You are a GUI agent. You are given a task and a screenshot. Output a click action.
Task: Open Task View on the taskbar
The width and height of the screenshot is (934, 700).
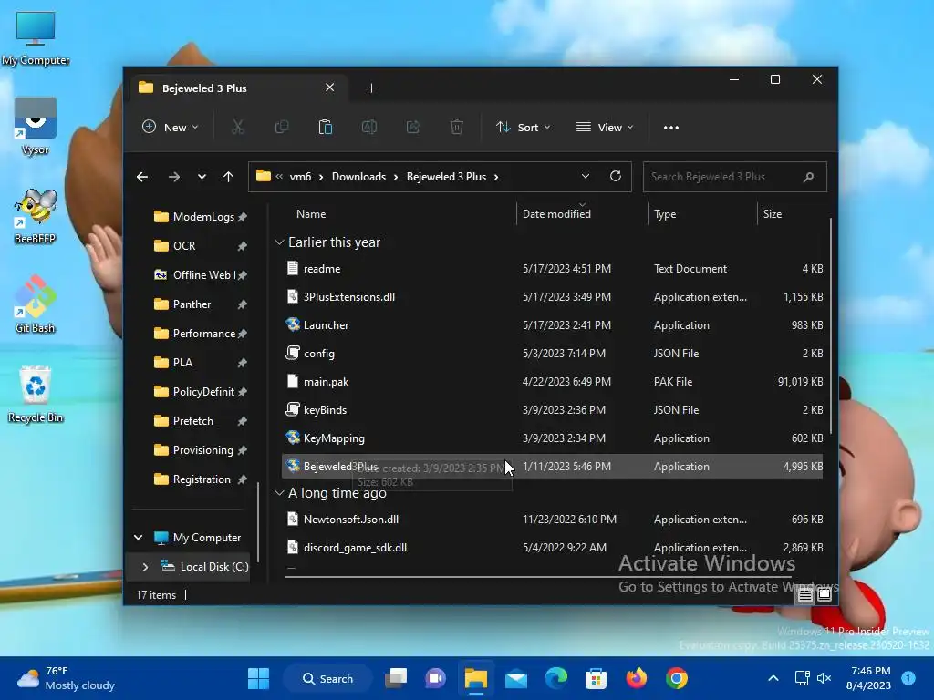click(x=396, y=678)
